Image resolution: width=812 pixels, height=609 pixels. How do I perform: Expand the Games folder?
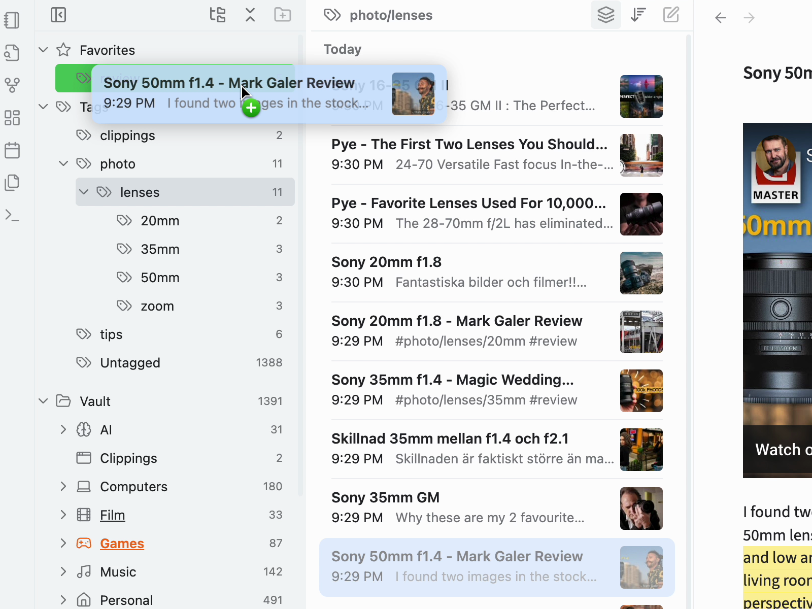tap(63, 544)
